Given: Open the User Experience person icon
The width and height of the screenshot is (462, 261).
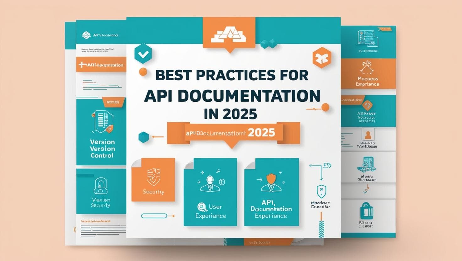Looking at the screenshot, I should pyautogui.click(x=210, y=184).
